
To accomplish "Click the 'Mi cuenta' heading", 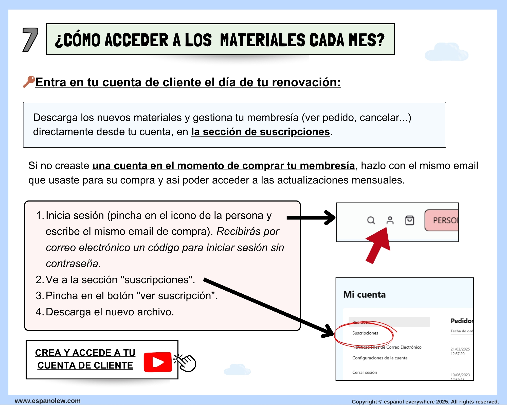I will (x=364, y=295).
